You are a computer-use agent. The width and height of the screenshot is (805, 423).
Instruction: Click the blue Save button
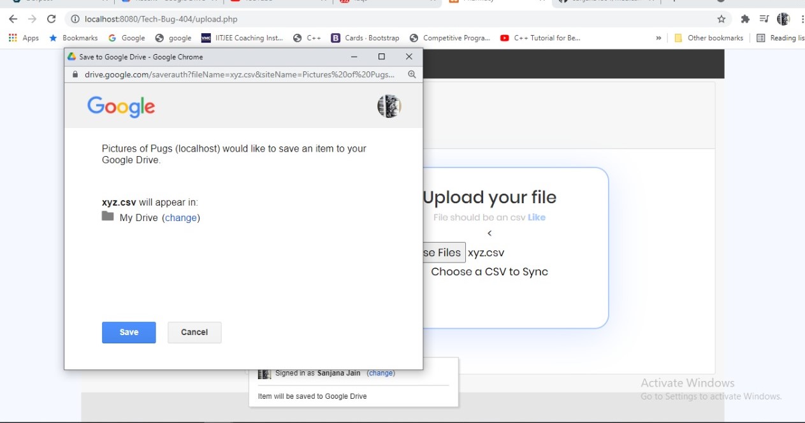(129, 333)
